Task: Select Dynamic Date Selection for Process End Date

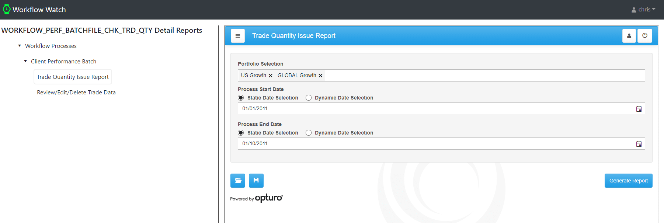Action: pyautogui.click(x=309, y=133)
